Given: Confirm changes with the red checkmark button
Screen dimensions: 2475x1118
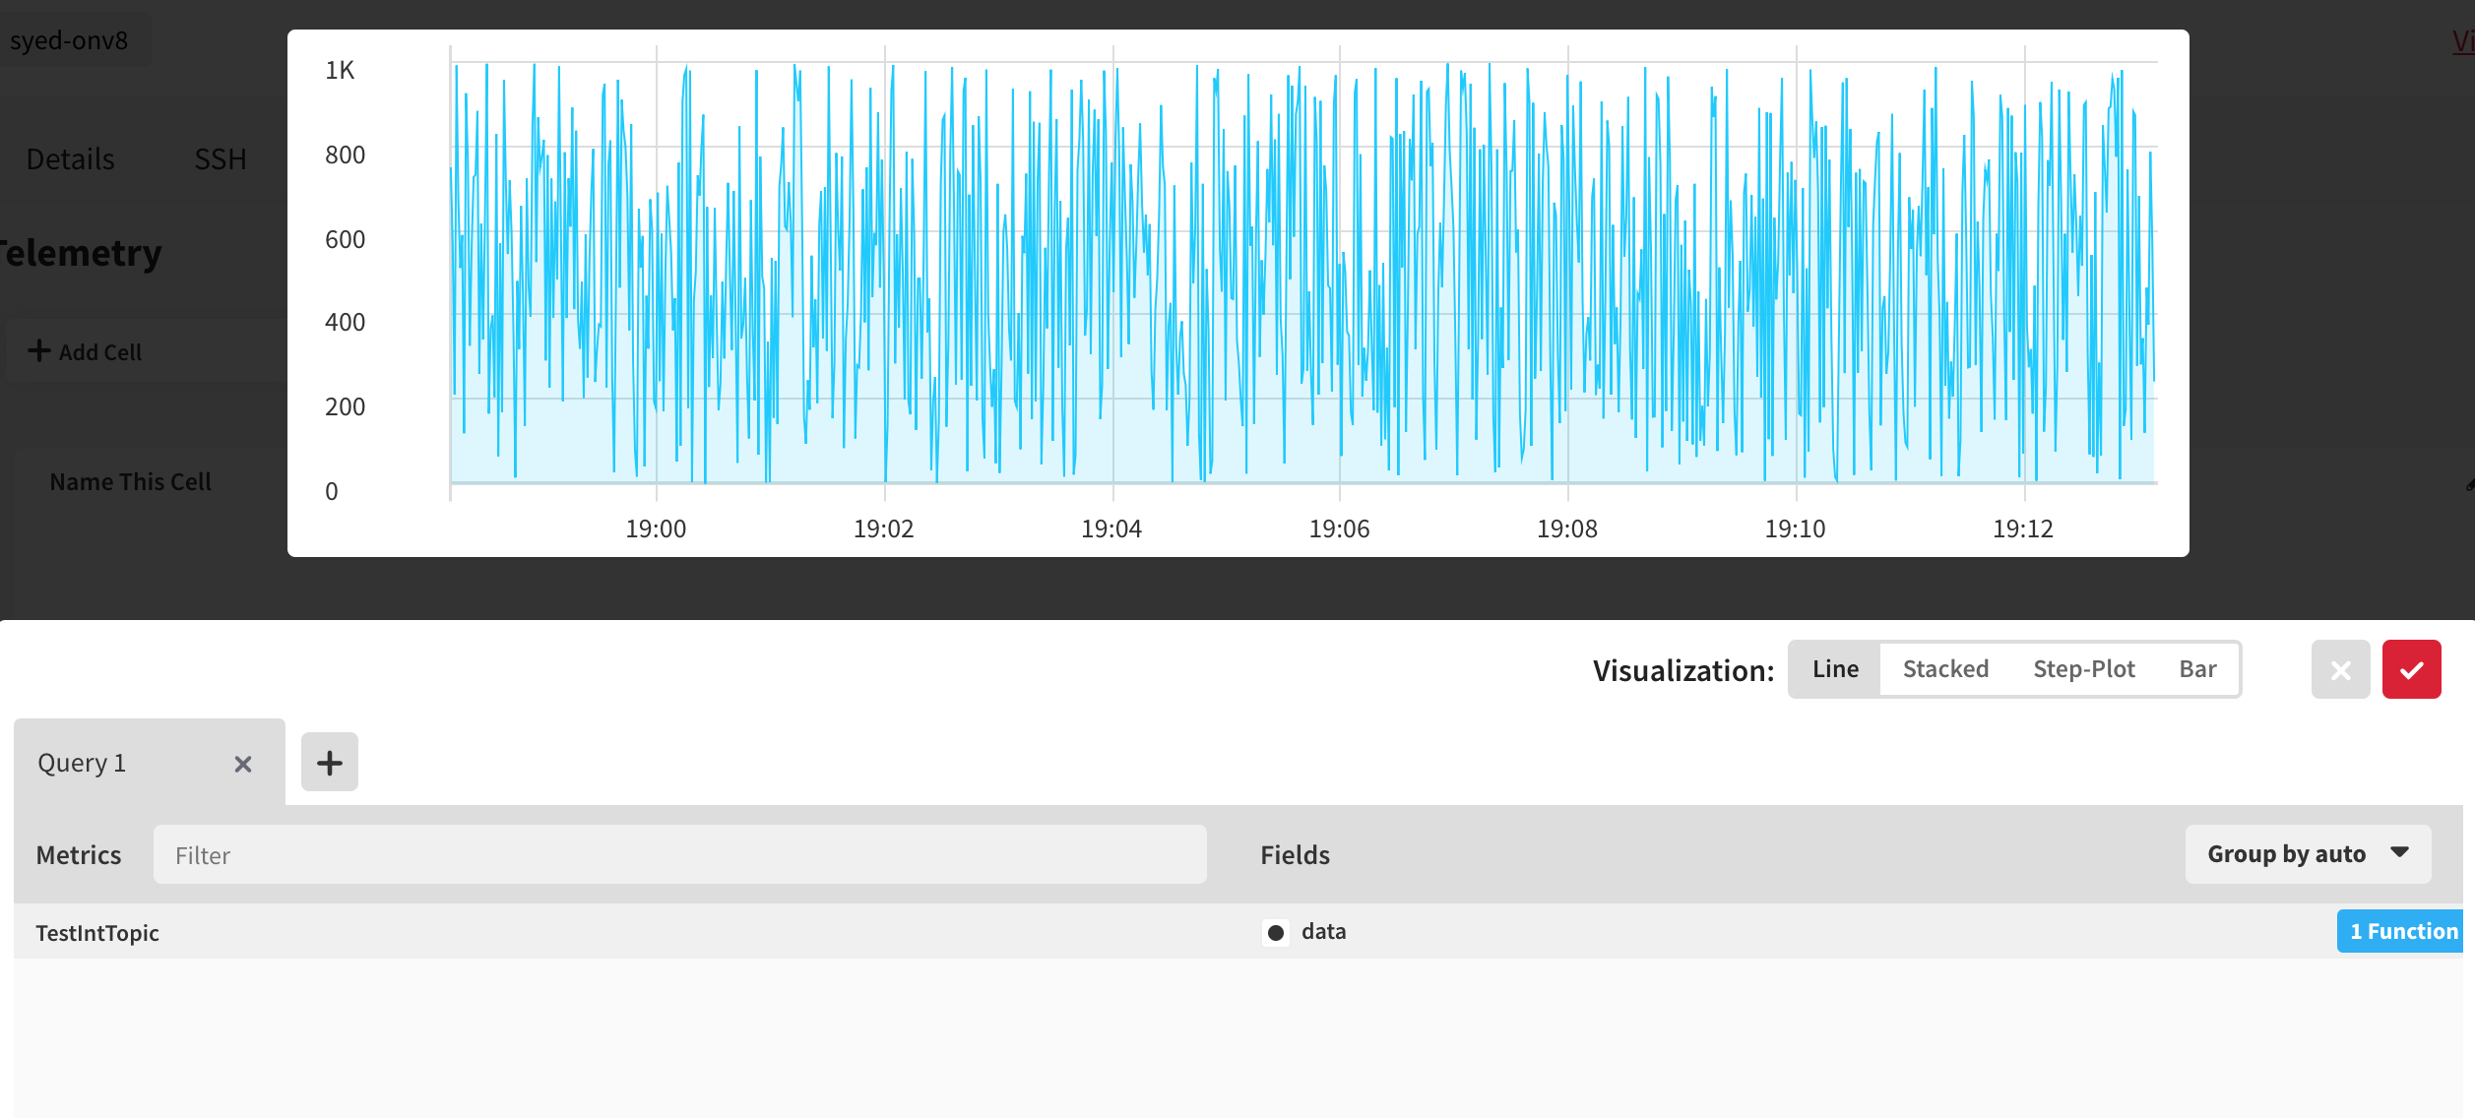Looking at the screenshot, I should [x=2411, y=669].
